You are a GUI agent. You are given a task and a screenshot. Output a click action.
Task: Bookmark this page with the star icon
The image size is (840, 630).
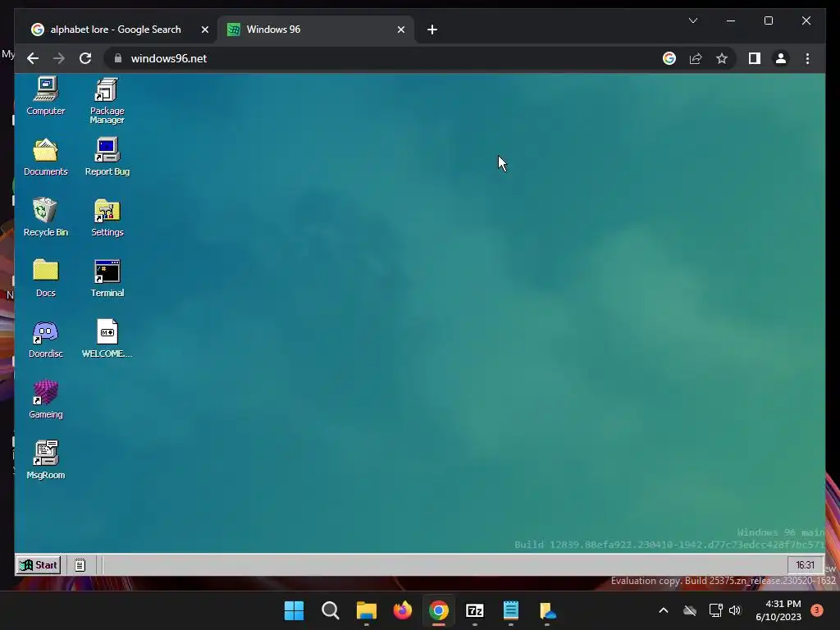tap(722, 58)
